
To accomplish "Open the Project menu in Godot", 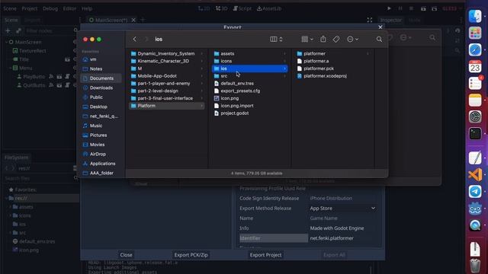I will coord(30,8).
